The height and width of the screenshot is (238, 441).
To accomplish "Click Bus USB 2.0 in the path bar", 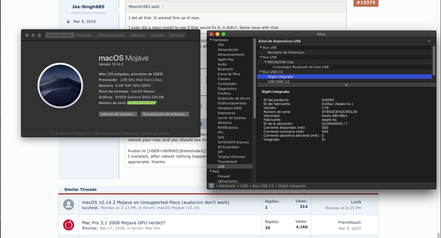I will click(263, 186).
